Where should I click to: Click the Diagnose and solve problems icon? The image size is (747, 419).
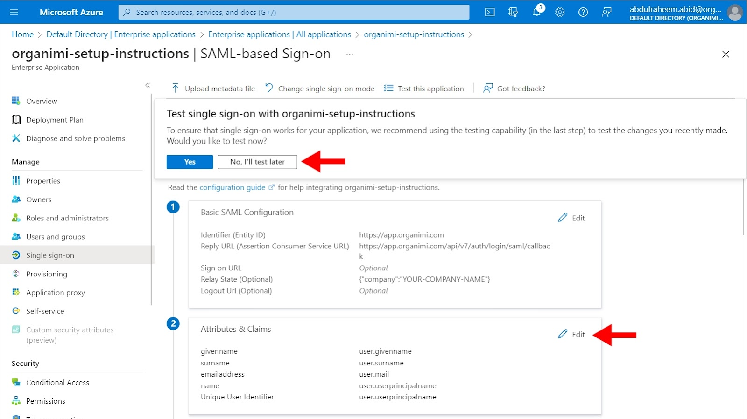coord(16,138)
